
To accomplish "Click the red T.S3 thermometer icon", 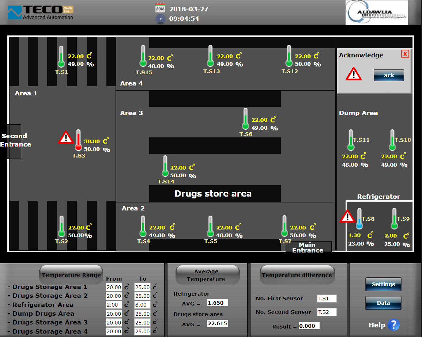I will tap(78, 140).
